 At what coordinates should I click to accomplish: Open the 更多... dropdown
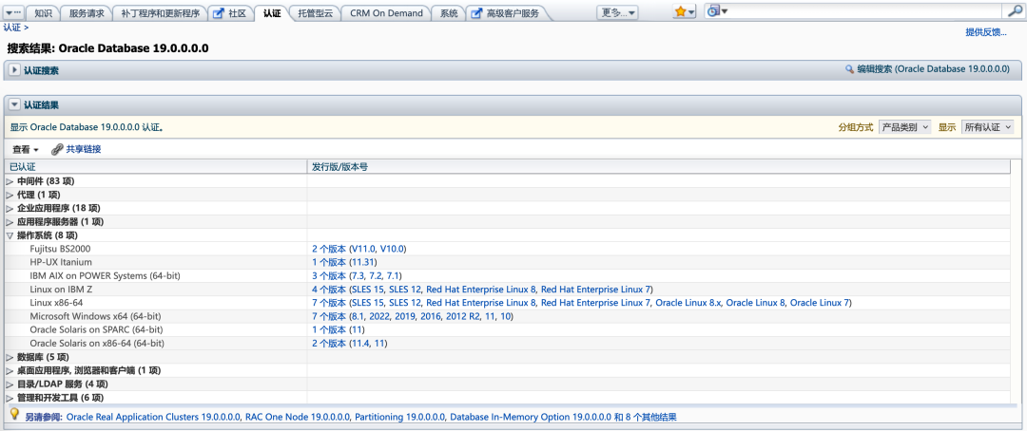tap(618, 12)
